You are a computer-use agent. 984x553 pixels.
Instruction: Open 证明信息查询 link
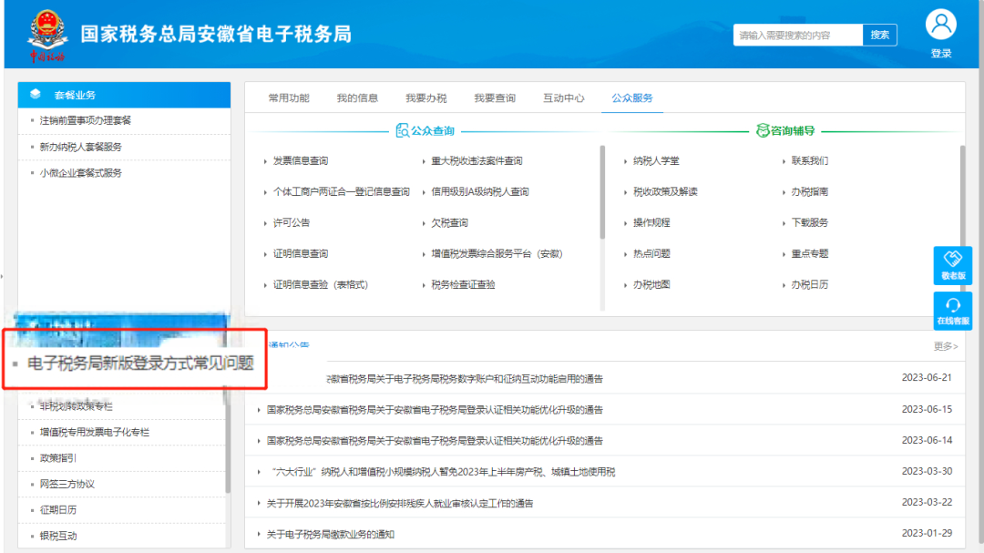(301, 253)
